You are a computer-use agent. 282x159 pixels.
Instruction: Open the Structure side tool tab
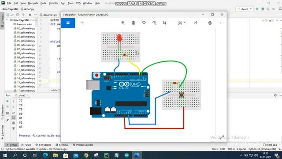[x=2, y=112]
